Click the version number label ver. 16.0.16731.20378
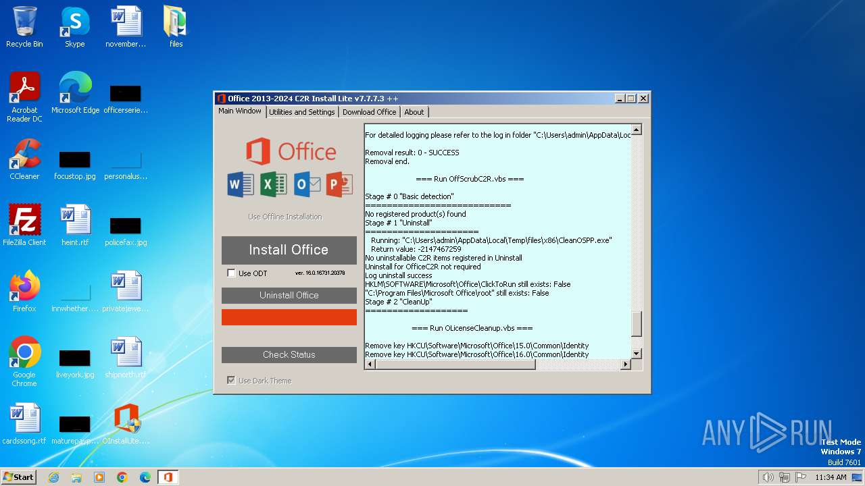Screen dimensions: 865x486 (320, 273)
